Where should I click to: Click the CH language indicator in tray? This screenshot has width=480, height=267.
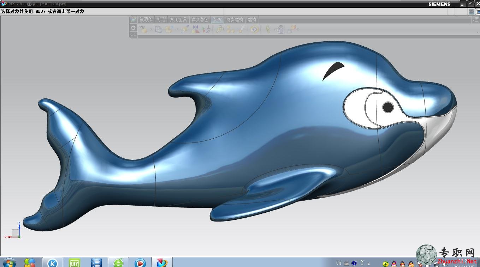(x=339, y=263)
